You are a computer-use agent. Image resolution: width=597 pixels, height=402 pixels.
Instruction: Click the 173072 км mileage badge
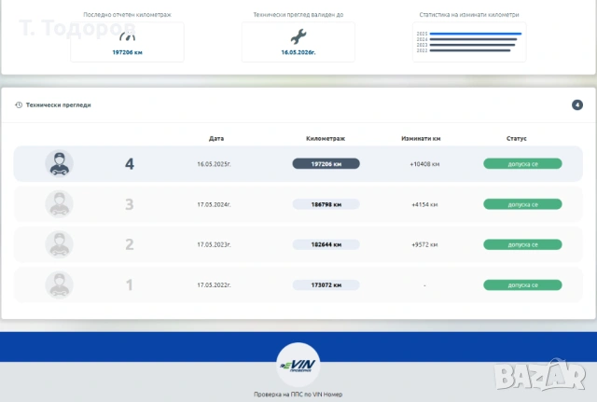pyautogui.click(x=326, y=284)
